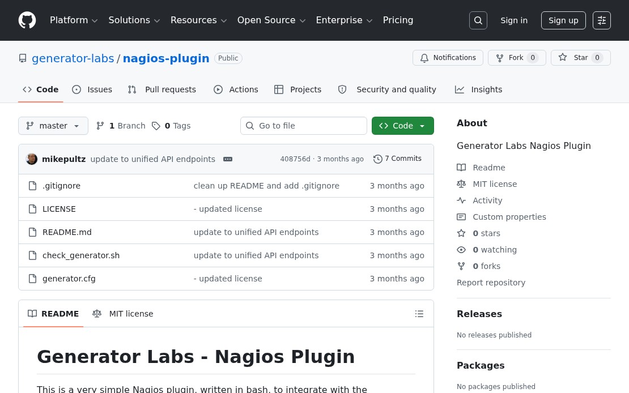Image resolution: width=629 pixels, height=393 pixels.
Task: Open the Pricing page
Action: coord(398,20)
